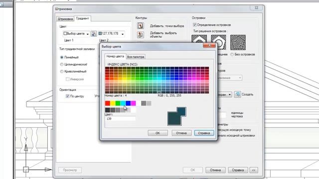Open Справка in the Выбор цвета dialog
Screen dimensions: 319x179
pyautogui.click(x=204, y=133)
